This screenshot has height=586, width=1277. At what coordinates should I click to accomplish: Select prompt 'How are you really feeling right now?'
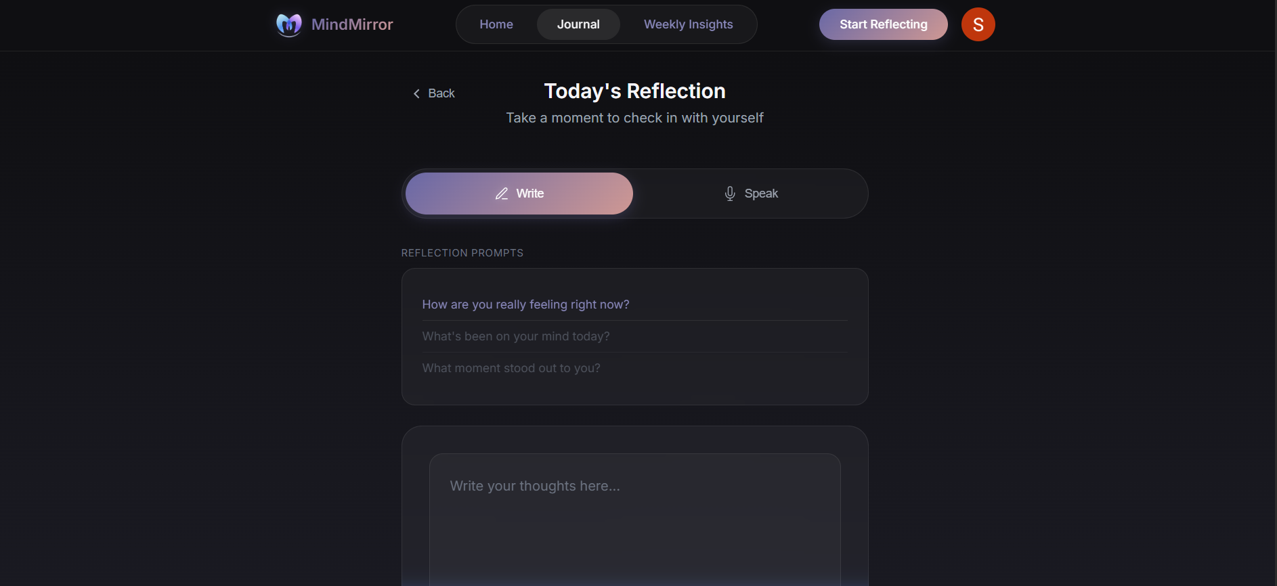pyautogui.click(x=635, y=305)
